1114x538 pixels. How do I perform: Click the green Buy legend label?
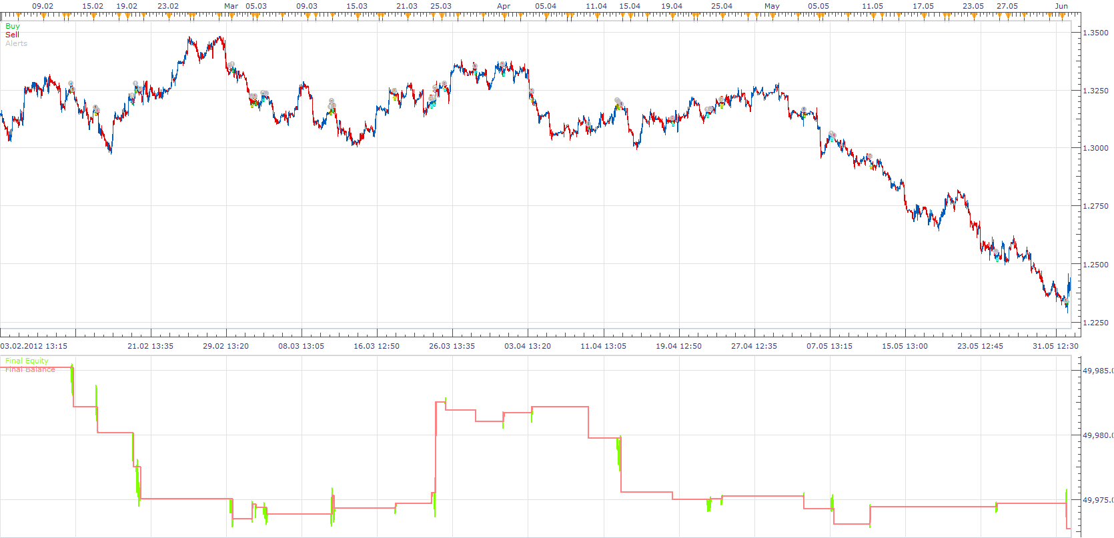click(13, 26)
